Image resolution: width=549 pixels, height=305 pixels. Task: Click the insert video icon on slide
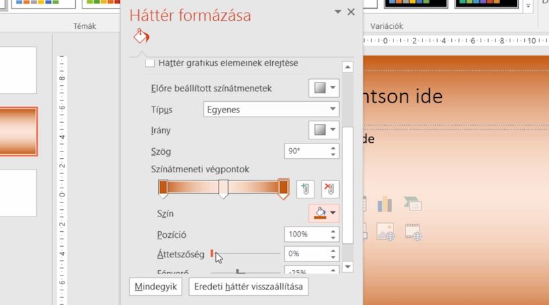(x=414, y=232)
